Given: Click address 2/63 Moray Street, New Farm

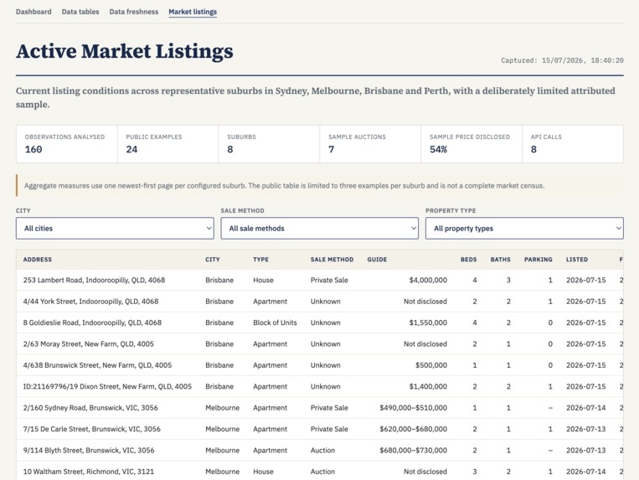Looking at the screenshot, I should 89,344.
